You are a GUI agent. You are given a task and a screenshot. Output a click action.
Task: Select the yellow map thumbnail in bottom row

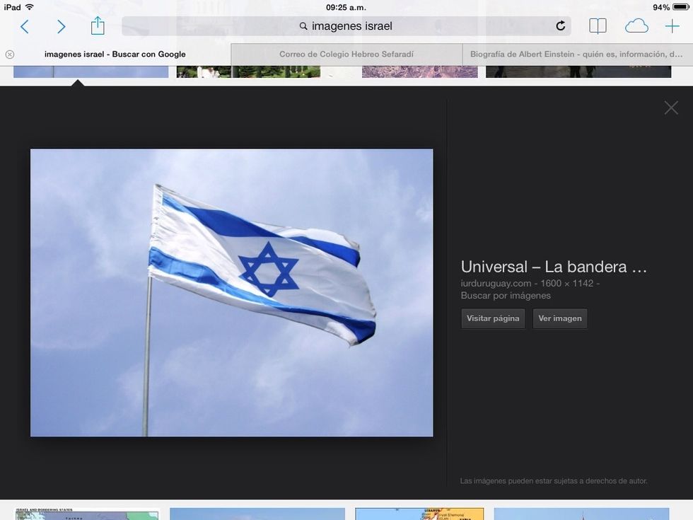click(x=419, y=514)
